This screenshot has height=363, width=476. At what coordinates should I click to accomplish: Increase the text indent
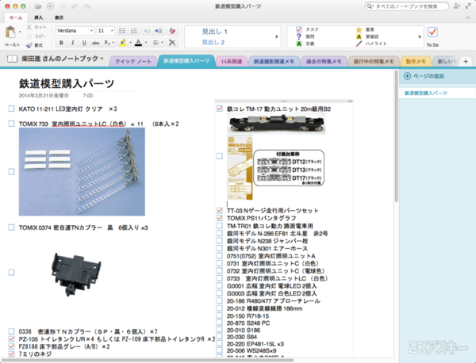pyautogui.click(x=158, y=31)
